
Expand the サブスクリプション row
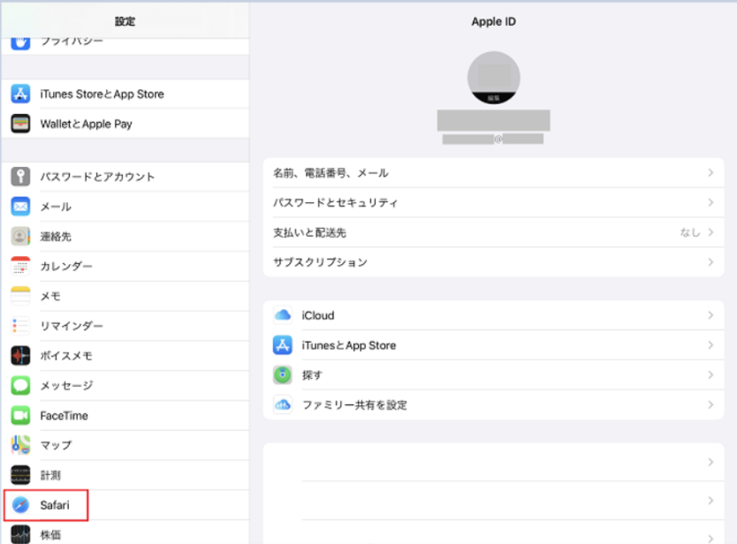pos(711,262)
